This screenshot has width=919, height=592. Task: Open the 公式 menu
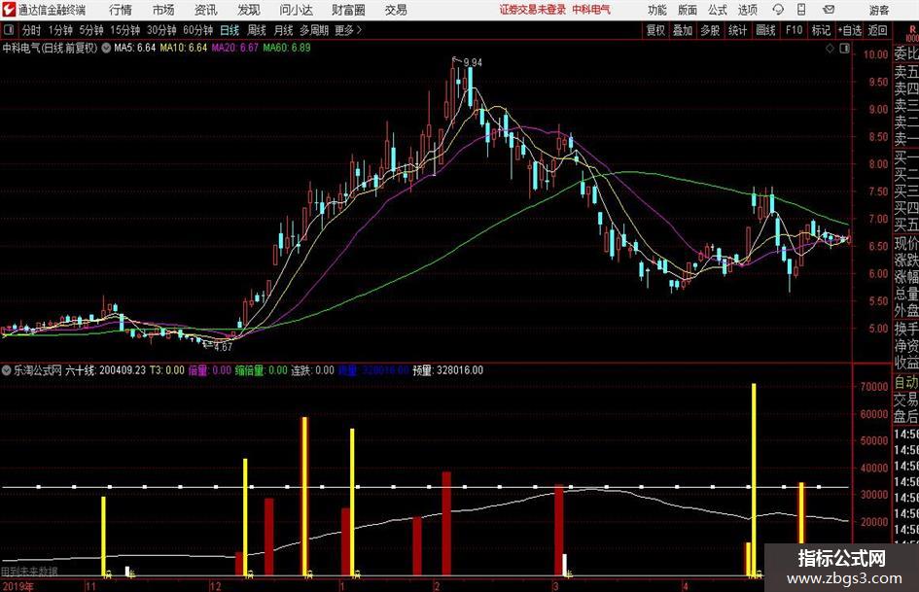click(x=718, y=10)
